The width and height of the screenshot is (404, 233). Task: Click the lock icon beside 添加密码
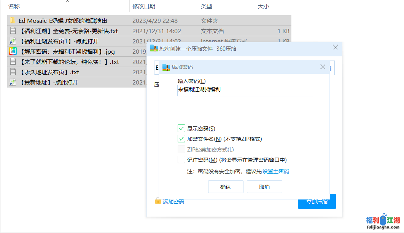pos(158,201)
